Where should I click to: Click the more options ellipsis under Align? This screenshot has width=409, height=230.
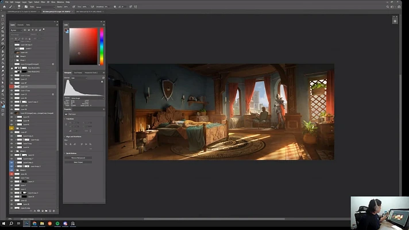(x=91, y=149)
